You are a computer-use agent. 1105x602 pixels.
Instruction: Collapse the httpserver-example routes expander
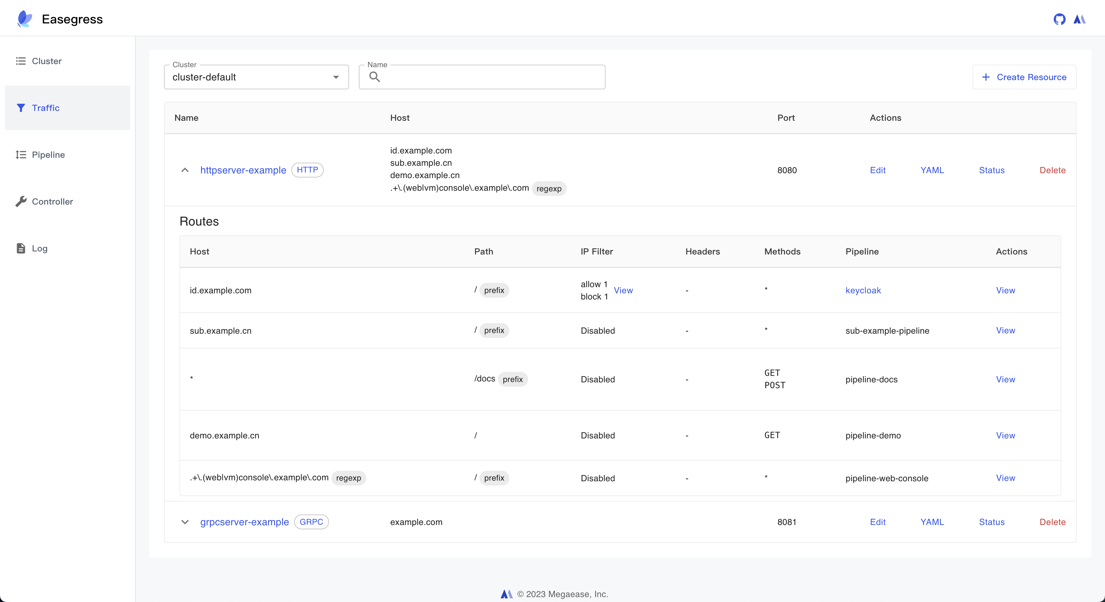pos(185,170)
